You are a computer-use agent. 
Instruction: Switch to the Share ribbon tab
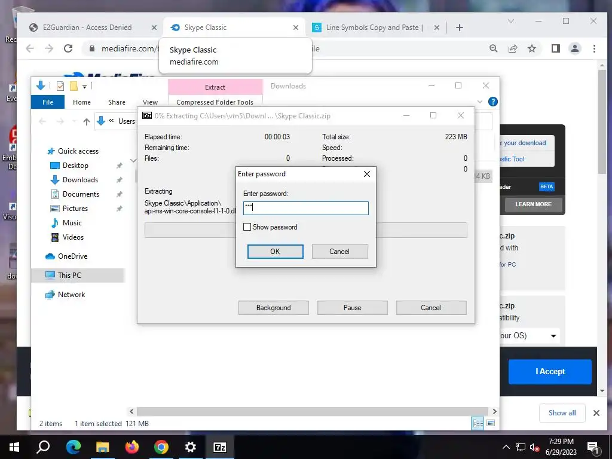point(117,102)
